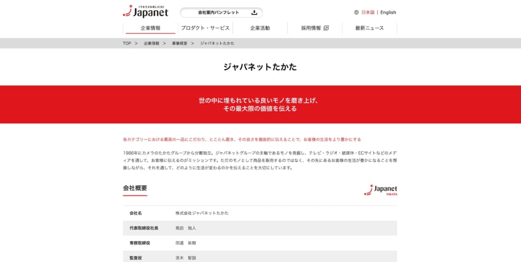Viewport: 521px width, 262px height.
Task: Click the globe language icon
Action: pos(356,12)
